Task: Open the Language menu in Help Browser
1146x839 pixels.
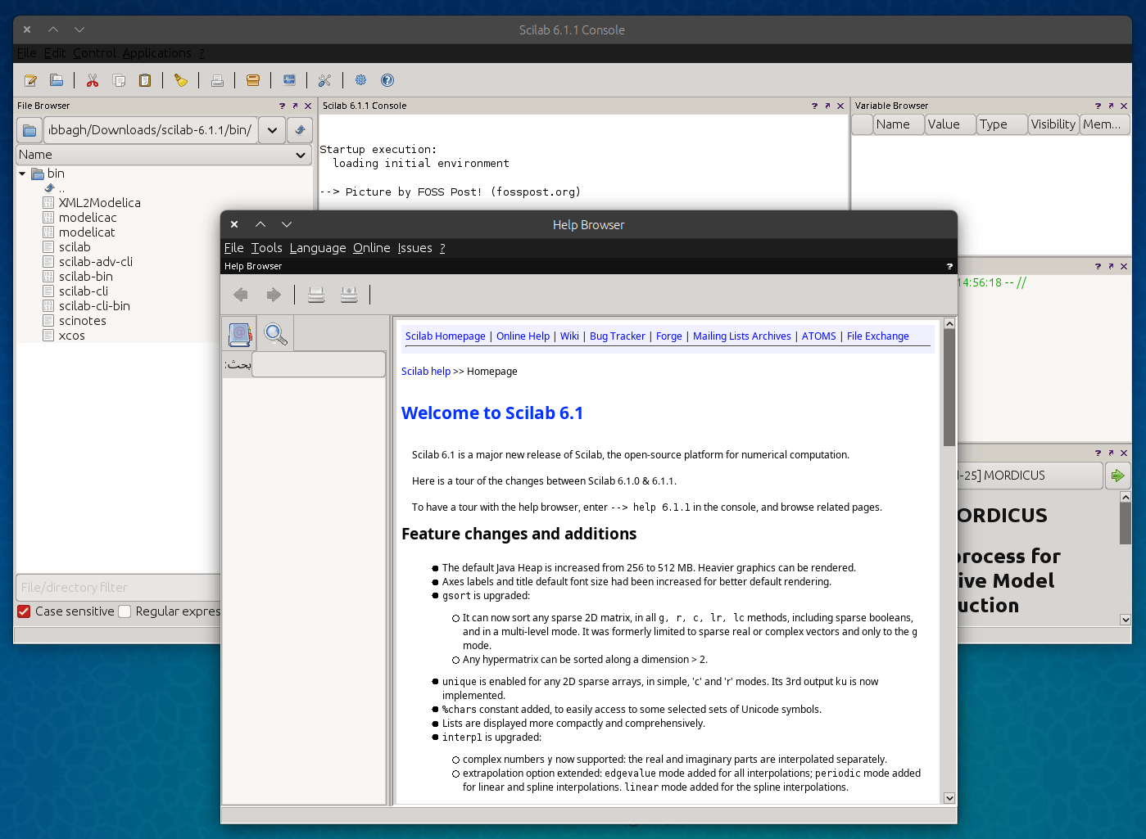Action: click(x=318, y=248)
